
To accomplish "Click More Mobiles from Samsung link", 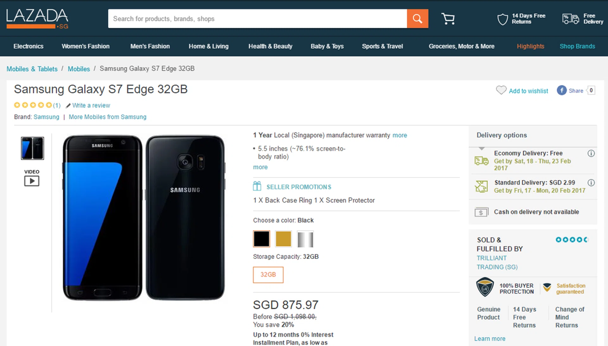I will click(x=107, y=117).
